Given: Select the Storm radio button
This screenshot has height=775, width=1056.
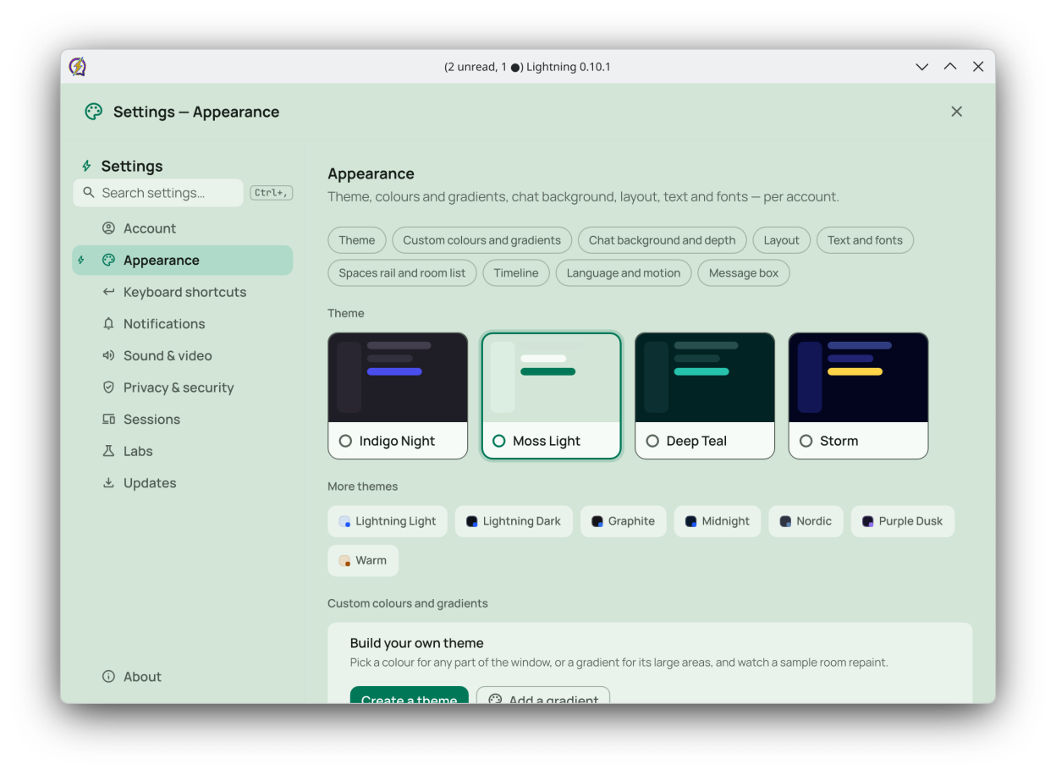Looking at the screenshot, I should click(x=806, y=441).
